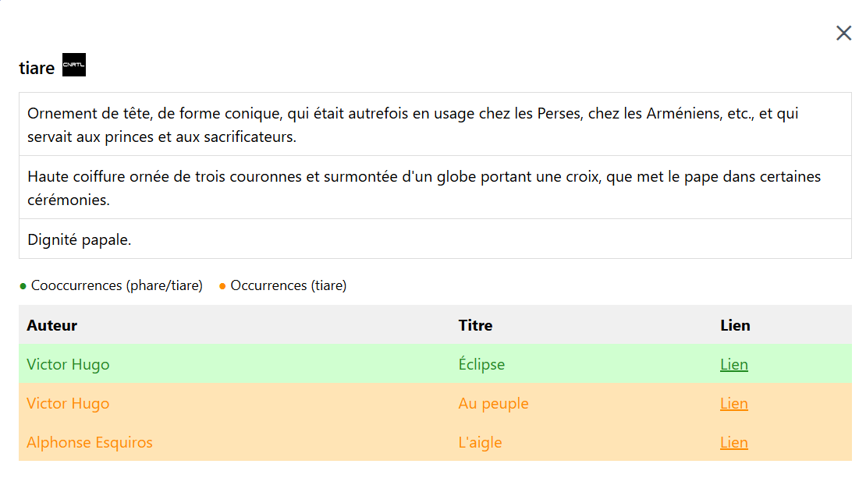The image size is (866, 478).
Task: Select the Cooccurrences (phare/tiare) legend label
Action: (x=117, y=285)
